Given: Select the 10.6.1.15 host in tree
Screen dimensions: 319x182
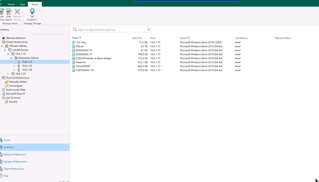Looking at the screenshot, I should (27, 62).
